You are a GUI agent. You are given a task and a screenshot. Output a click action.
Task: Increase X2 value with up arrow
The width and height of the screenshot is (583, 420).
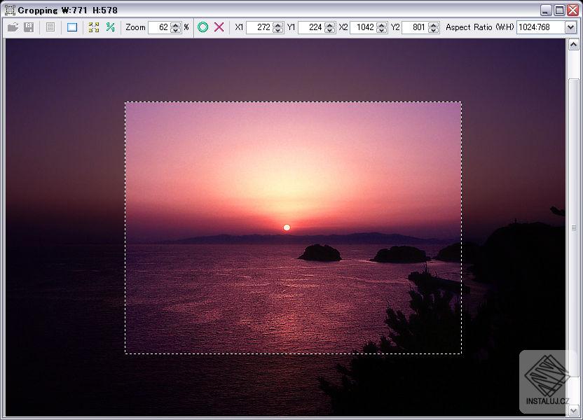[381, 24]
